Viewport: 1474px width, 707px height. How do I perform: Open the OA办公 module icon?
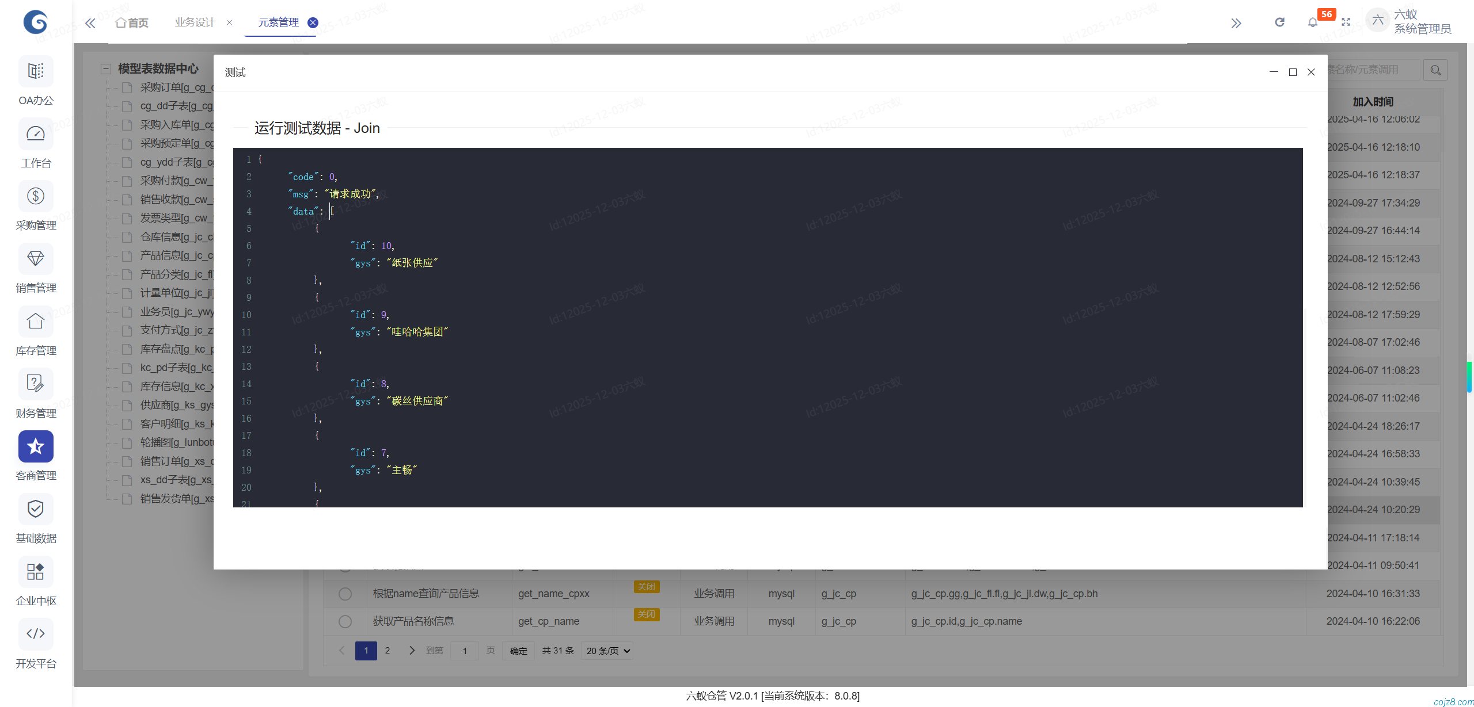(35, 71)
